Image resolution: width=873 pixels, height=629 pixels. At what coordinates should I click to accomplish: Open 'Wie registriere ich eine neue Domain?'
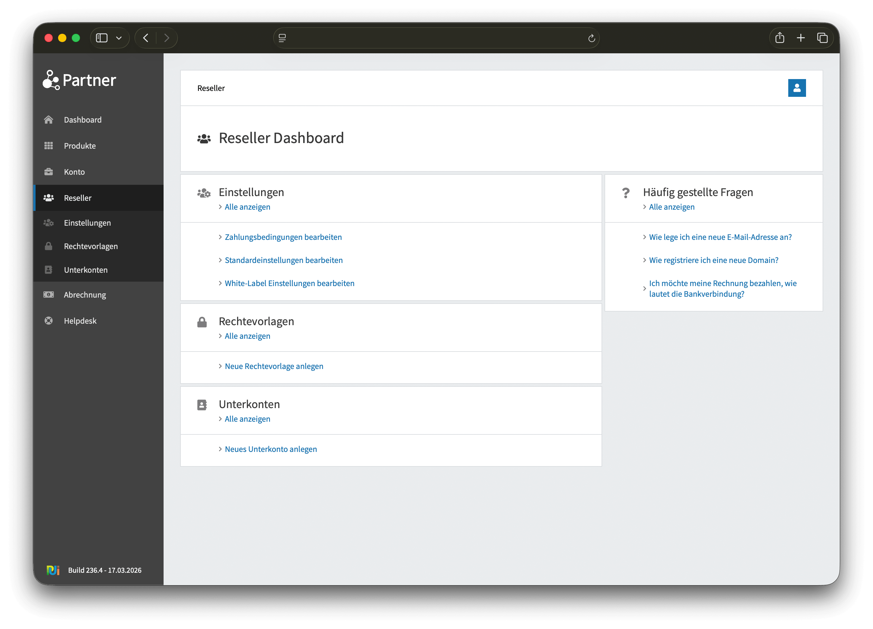click(713, 260)
